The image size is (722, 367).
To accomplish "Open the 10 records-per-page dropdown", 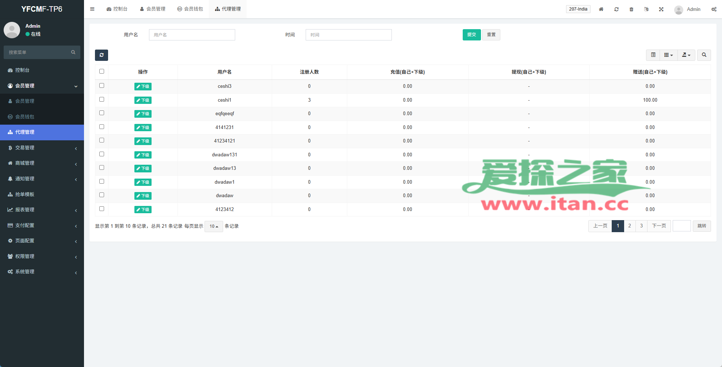I will pyautogui.click(x=214, y=226).
